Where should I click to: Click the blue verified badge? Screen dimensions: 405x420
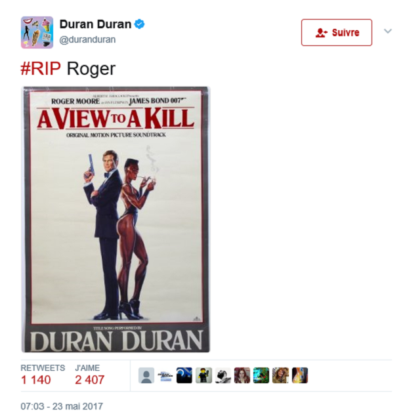click(139, 24)
